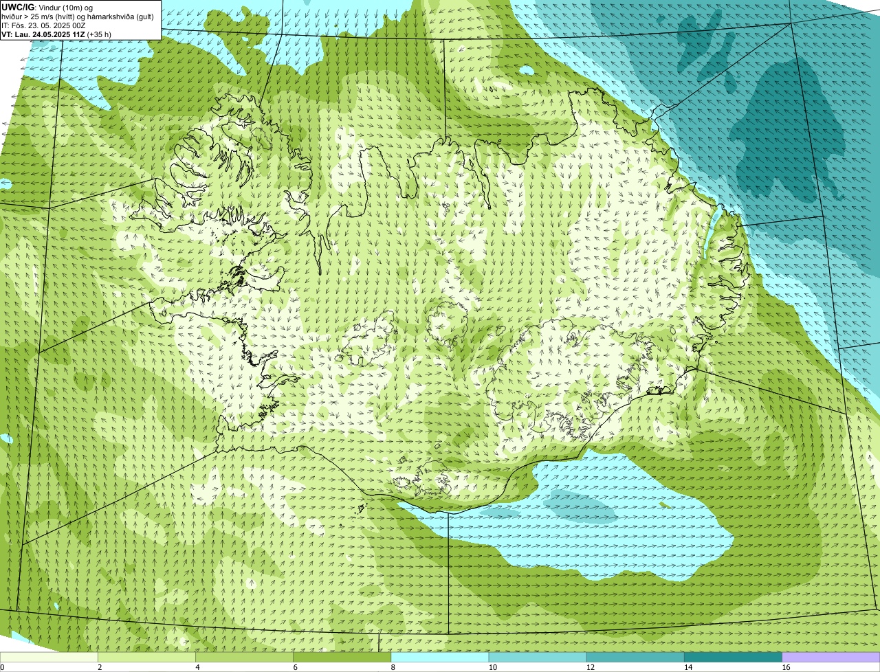Viewport: 880px width, 672px height.
Task: Click the valid time 'VT: Lau. 24.05.2025 11Z (+35 h)'
Action: tap(56, 34)
